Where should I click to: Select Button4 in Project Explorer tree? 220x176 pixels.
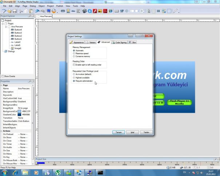(x=18, y=30)
